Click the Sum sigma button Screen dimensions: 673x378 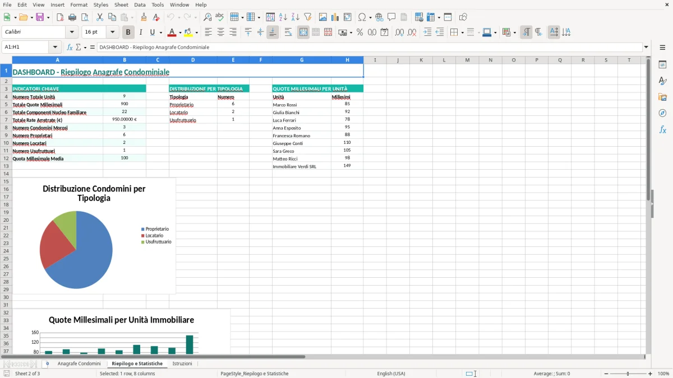79,48
